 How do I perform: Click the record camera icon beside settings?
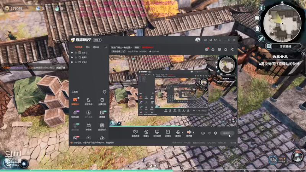pos(203,133)
